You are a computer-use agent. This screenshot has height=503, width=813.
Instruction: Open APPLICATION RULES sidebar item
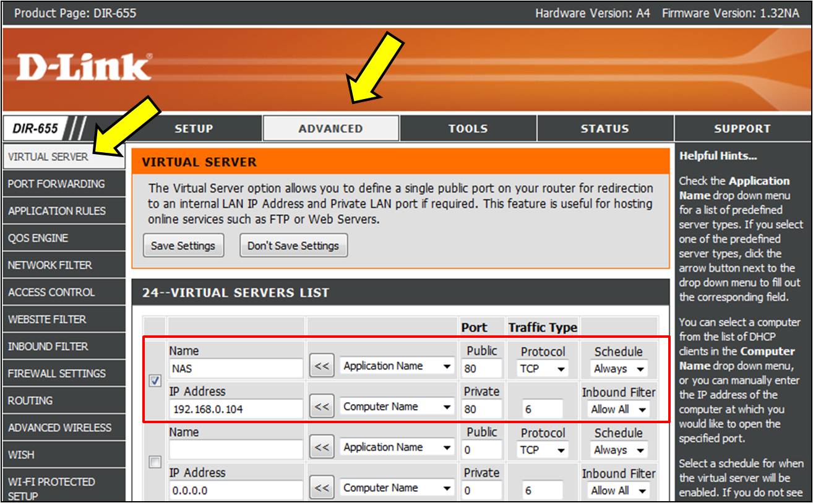(x=64, y=211)
